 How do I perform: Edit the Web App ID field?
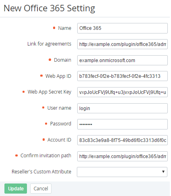[122, 76]
